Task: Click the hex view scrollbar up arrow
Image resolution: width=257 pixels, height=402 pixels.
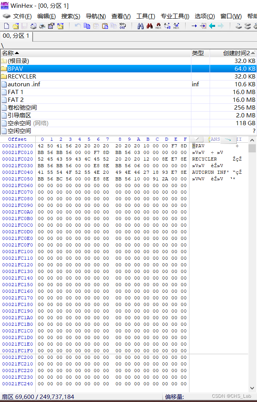Action: pos(252,140)
